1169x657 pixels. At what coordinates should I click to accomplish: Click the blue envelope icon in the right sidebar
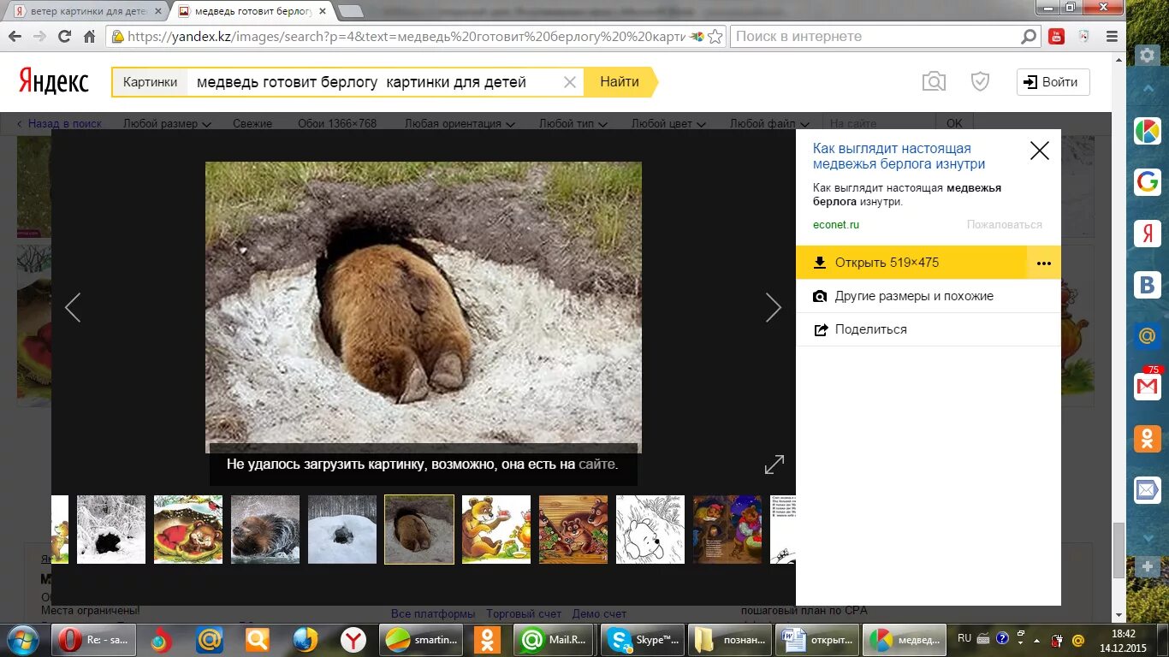tap(1147, 490)
